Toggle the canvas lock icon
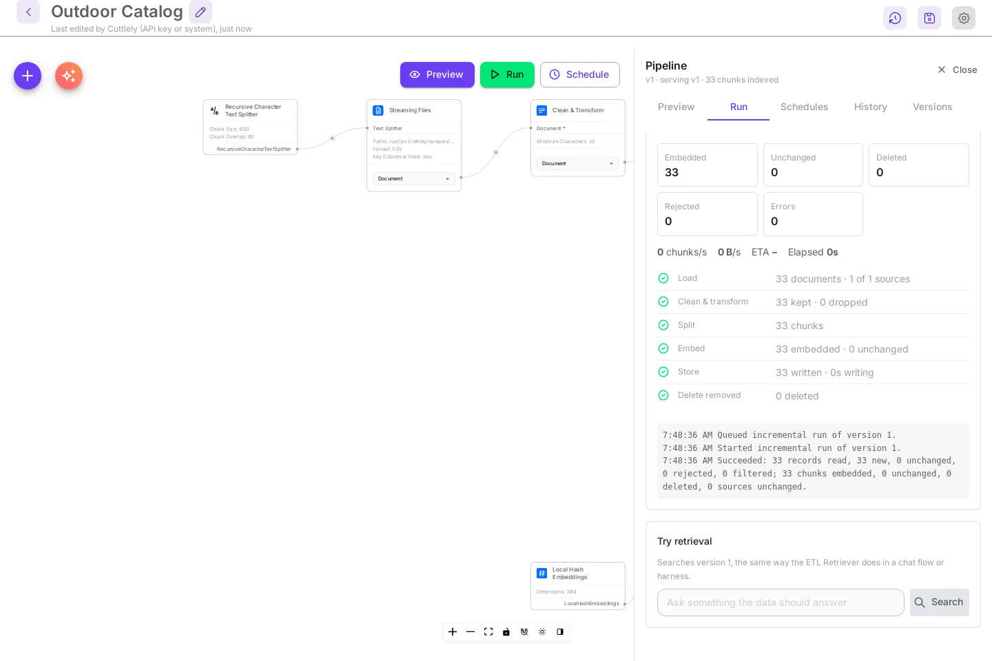Screen dimensions: 992x661 [x=506, y=631]
